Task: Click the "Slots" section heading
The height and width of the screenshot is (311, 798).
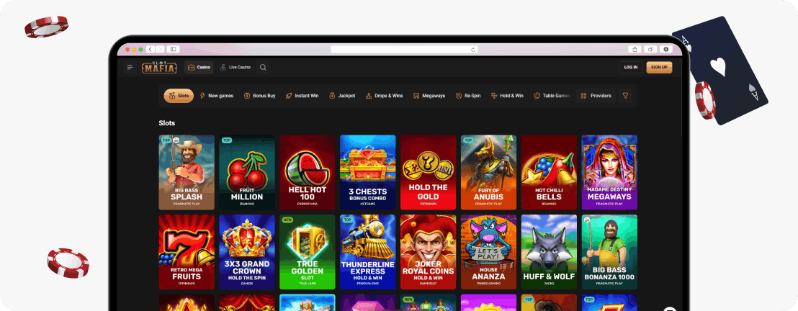Action: [167, 123]
